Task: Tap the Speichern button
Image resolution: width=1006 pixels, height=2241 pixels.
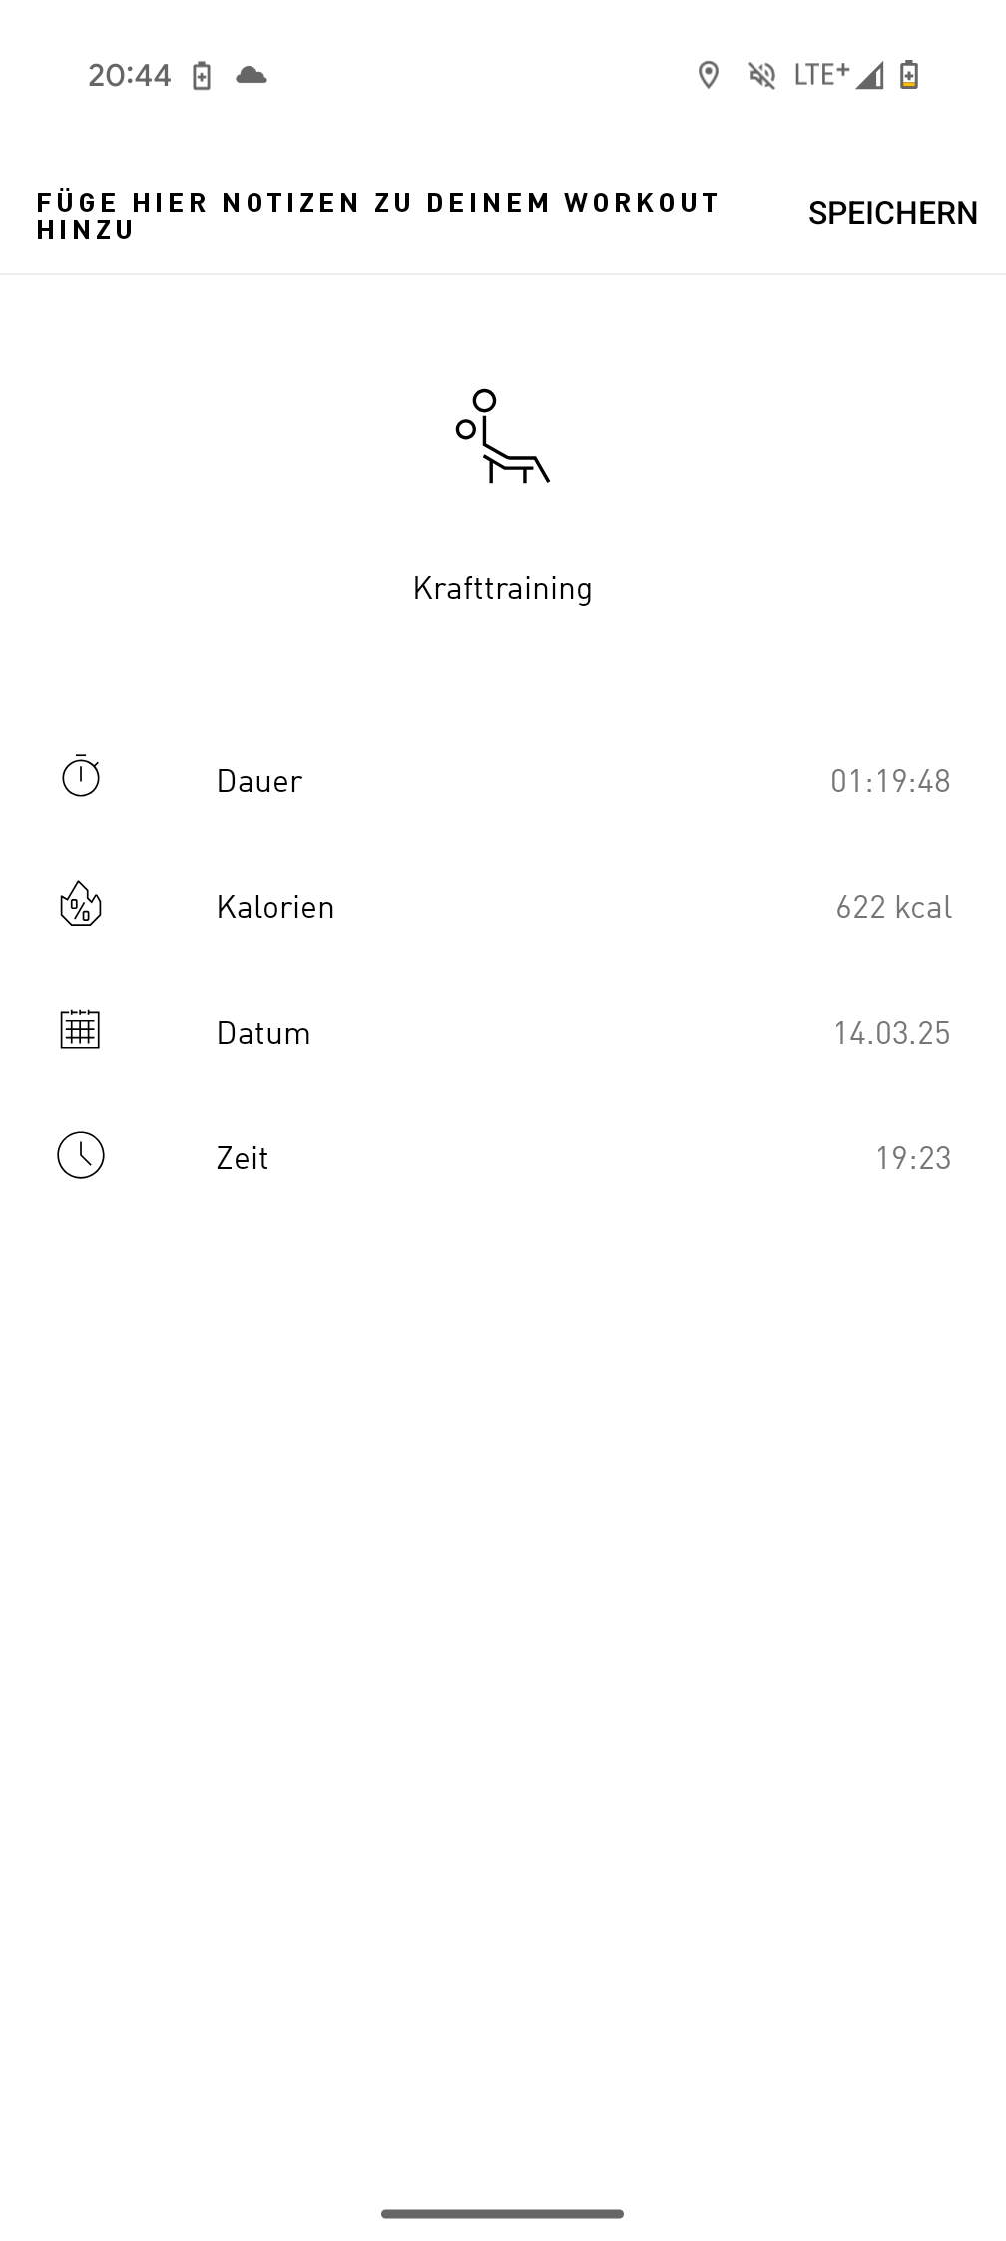Action: click(892, 213)
